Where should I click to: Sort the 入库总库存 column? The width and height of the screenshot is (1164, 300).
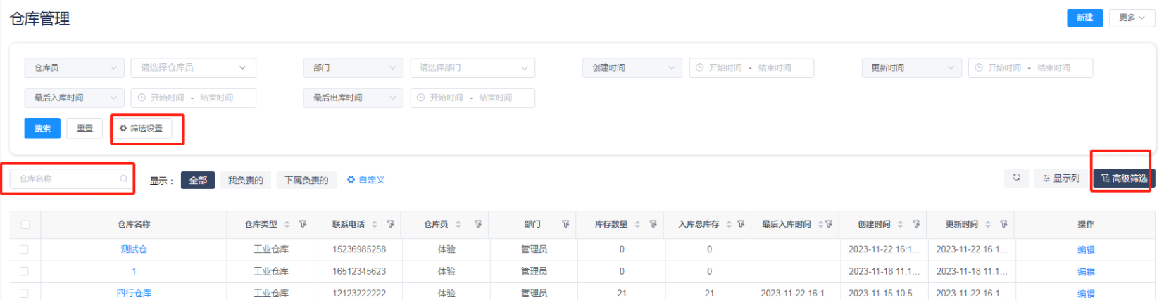(x=729, y=224)
